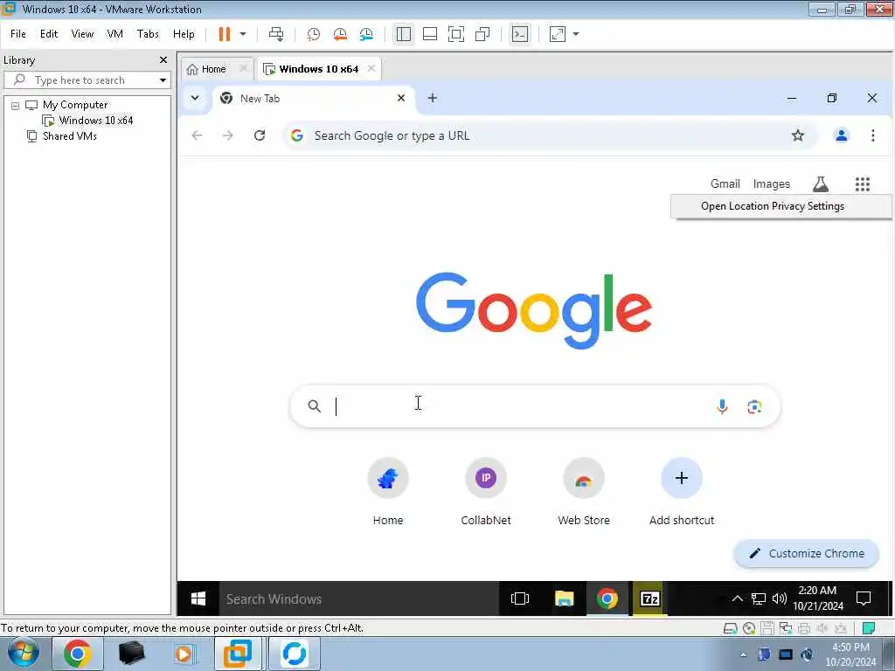Open library search filter dropdown

click(163, 80)
